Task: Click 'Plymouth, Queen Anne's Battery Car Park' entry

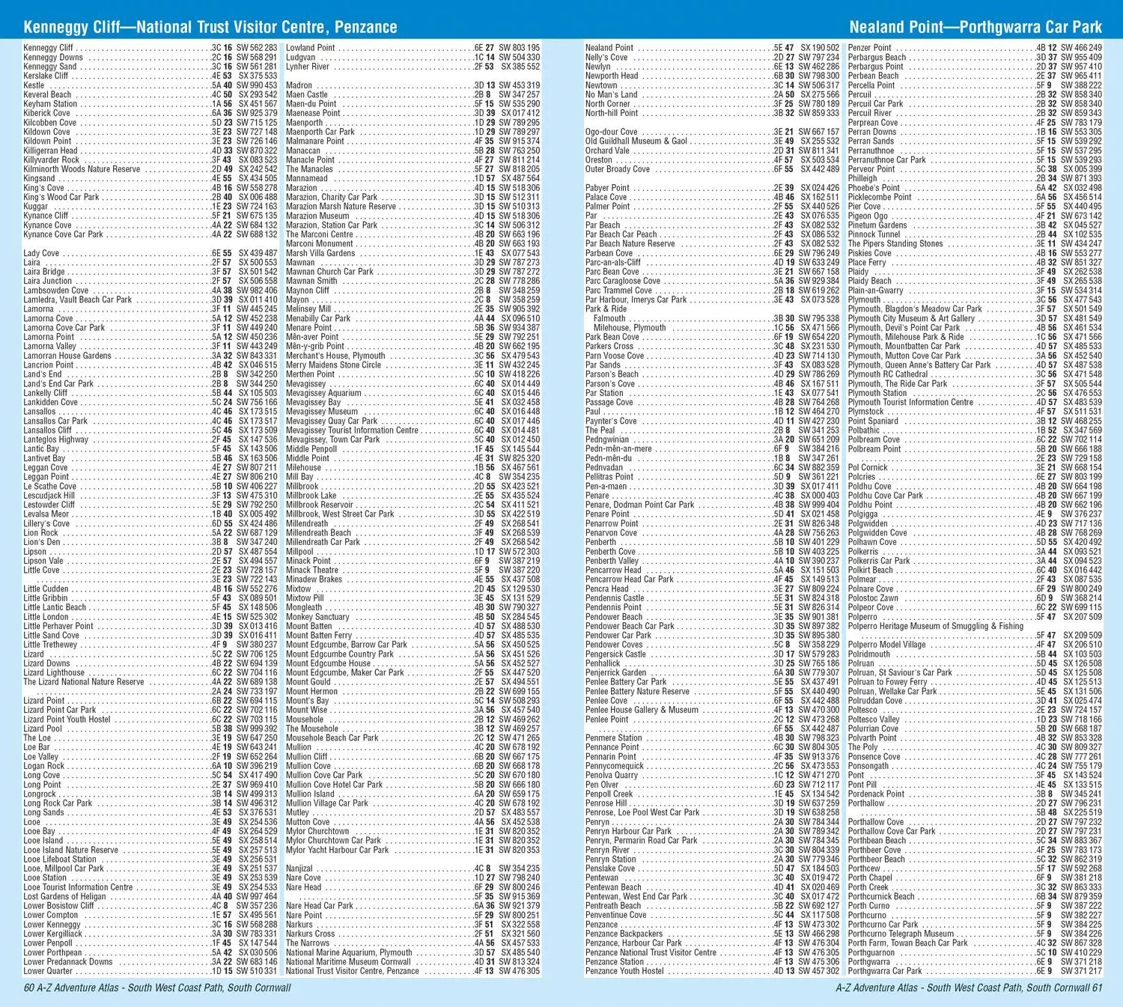Action: click(x=975, y=365)
